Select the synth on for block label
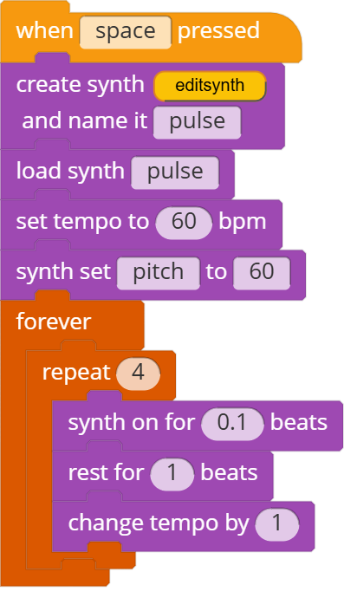The height and width of the screenshot is (598, 344). pos(131,423)
